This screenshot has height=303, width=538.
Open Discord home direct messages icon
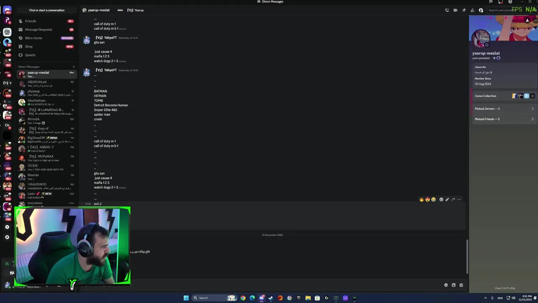click(x=7, y=10)
